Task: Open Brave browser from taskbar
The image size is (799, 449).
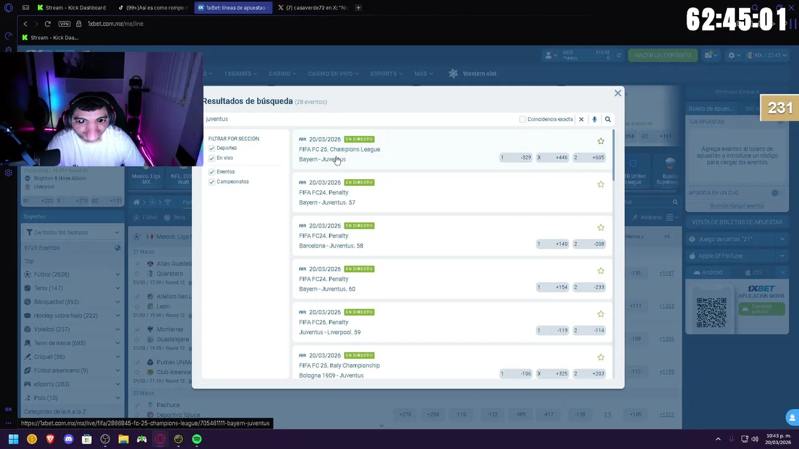Action: 50,439
